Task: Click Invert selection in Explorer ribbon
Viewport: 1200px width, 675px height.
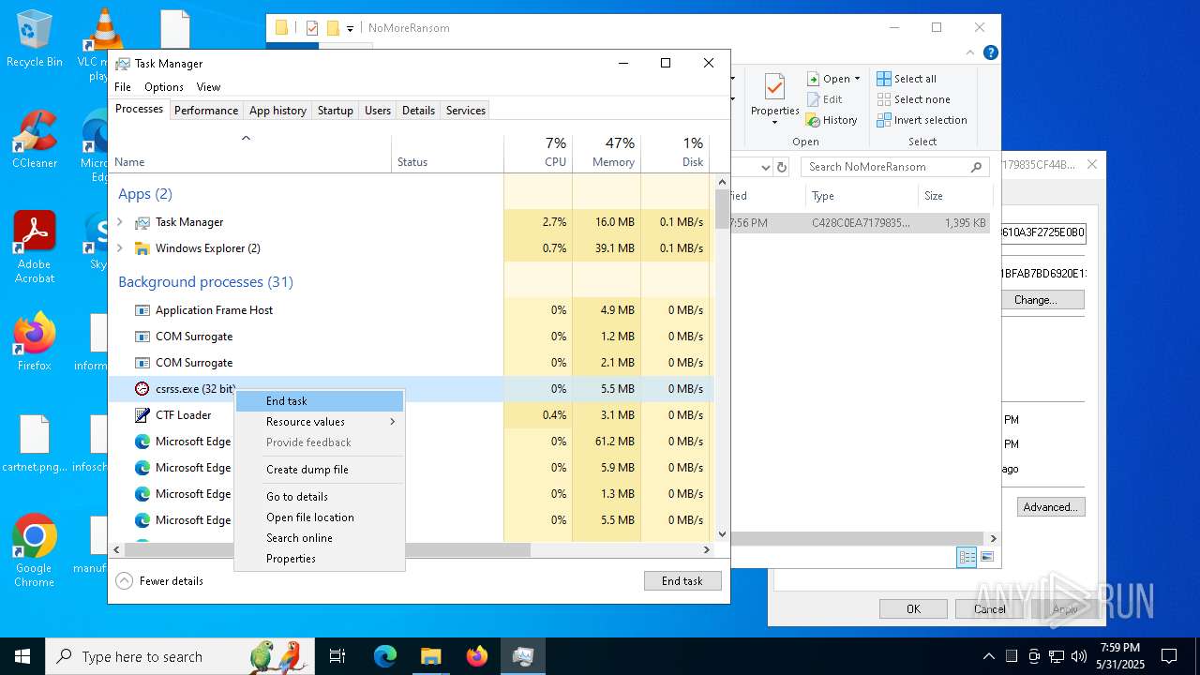Action: click(x=922, y=120)
